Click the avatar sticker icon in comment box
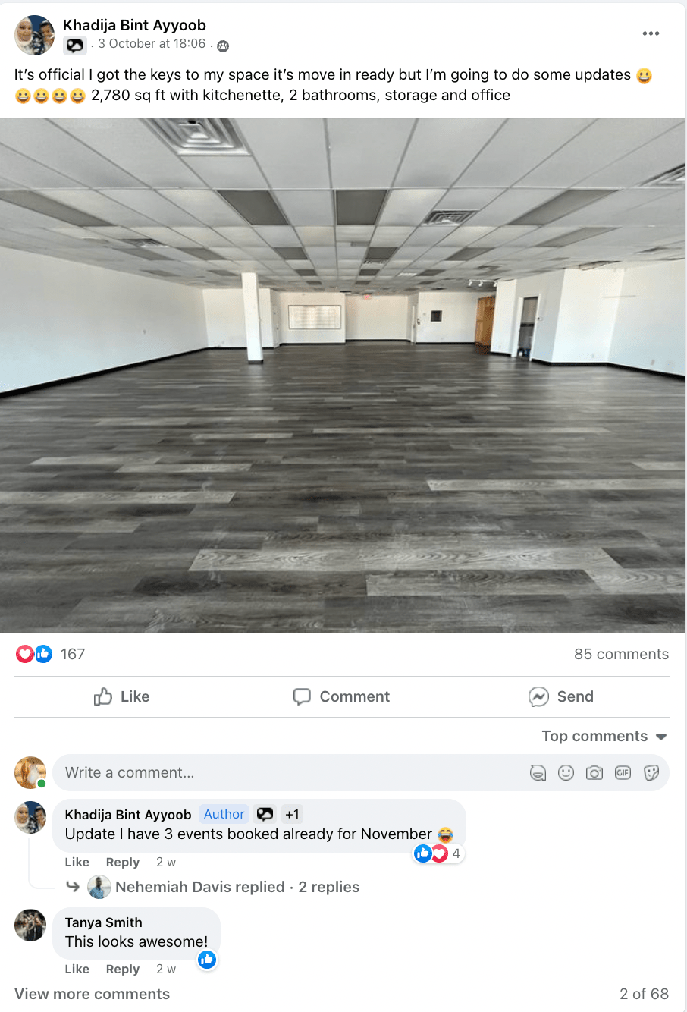Image resolution: width=687 pixels, height=1012 pixels. (x=538, y=773)
